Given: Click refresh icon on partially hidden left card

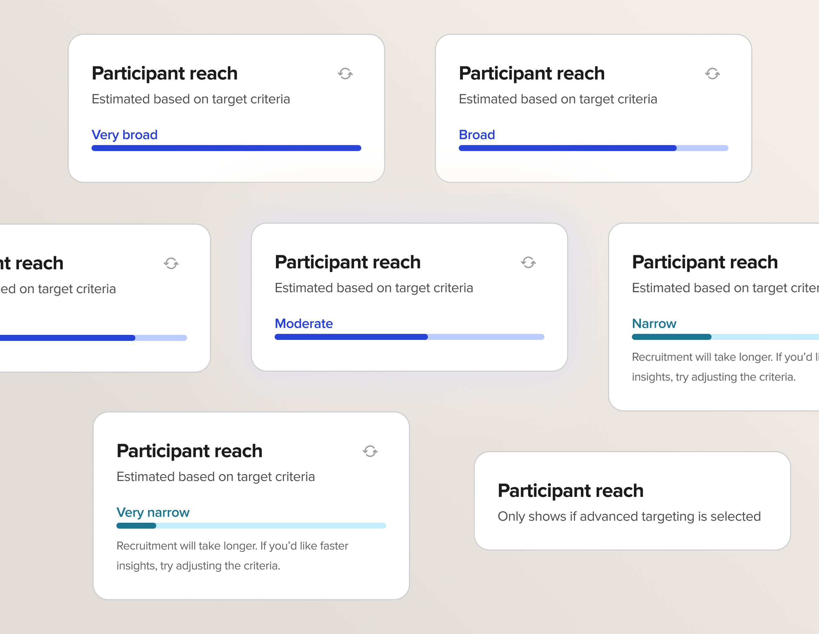Looking at the screenshot, I should point(171,264).
